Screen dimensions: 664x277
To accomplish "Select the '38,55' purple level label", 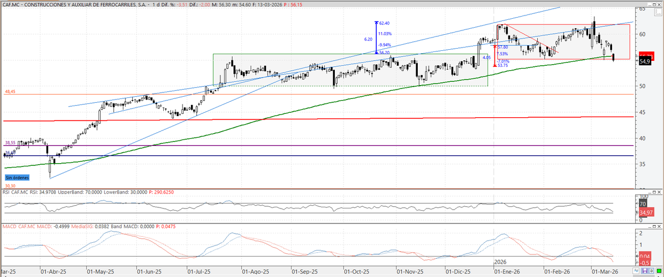I will (x=10, y=143).
